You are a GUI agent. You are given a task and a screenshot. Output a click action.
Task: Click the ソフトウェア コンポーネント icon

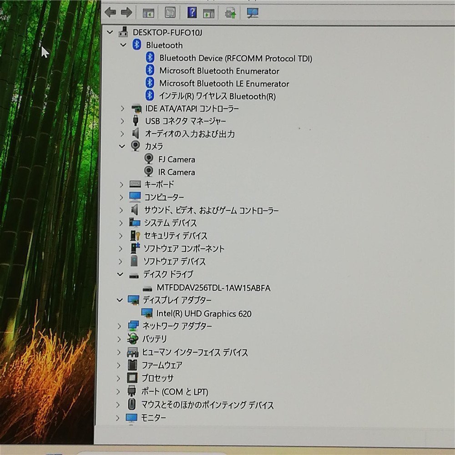point(135,248)
